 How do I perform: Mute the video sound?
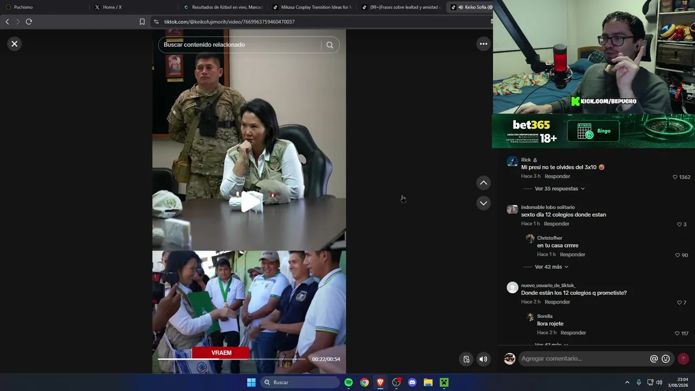tap(483, 359)
